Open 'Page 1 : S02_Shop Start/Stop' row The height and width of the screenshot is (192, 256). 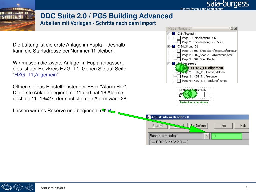[209, 51]
